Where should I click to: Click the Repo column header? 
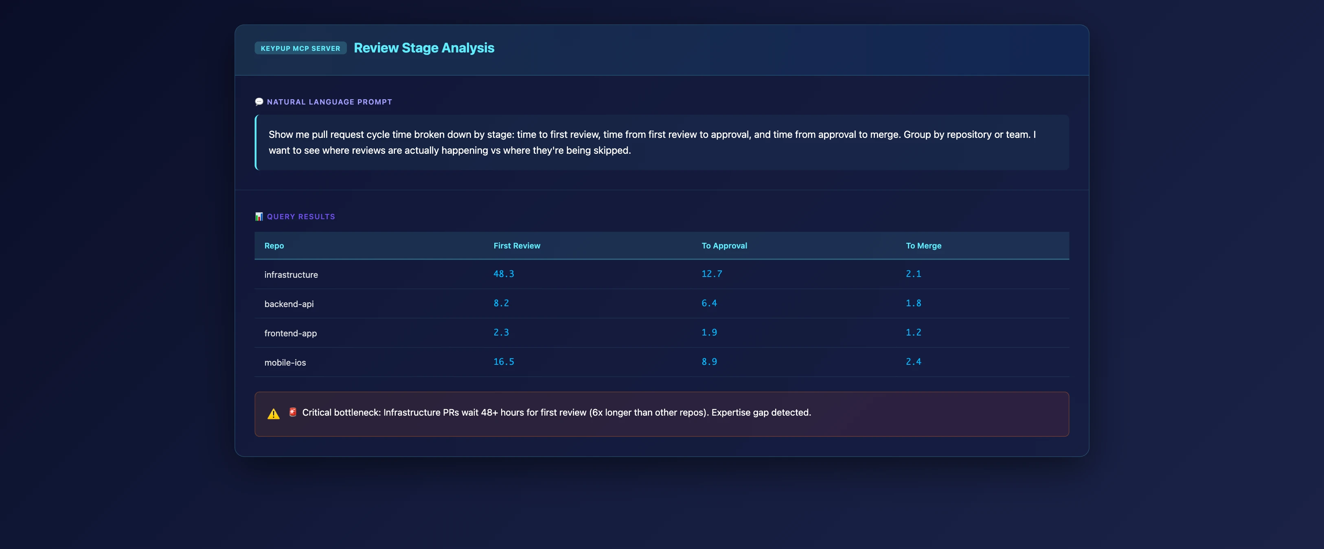274,246
